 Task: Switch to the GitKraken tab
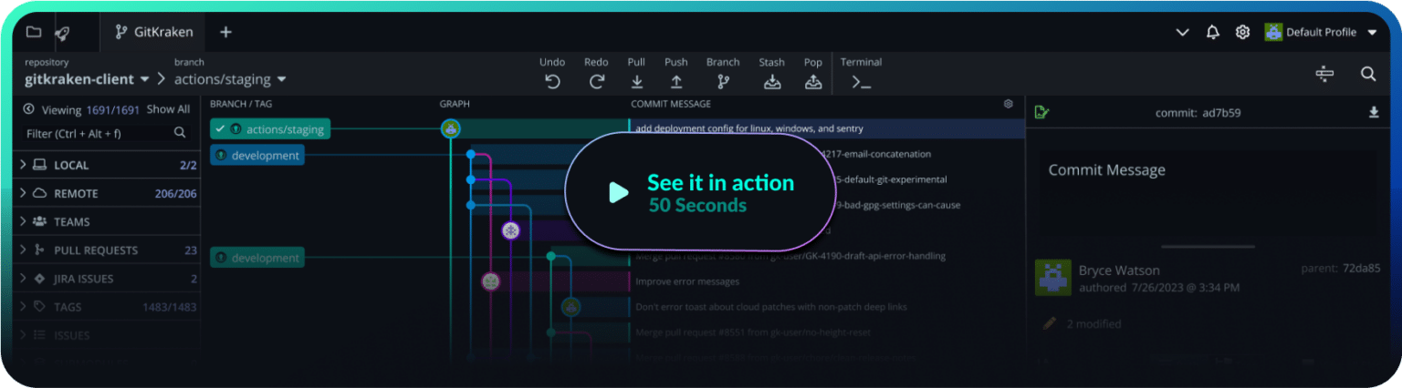(154, 32)
